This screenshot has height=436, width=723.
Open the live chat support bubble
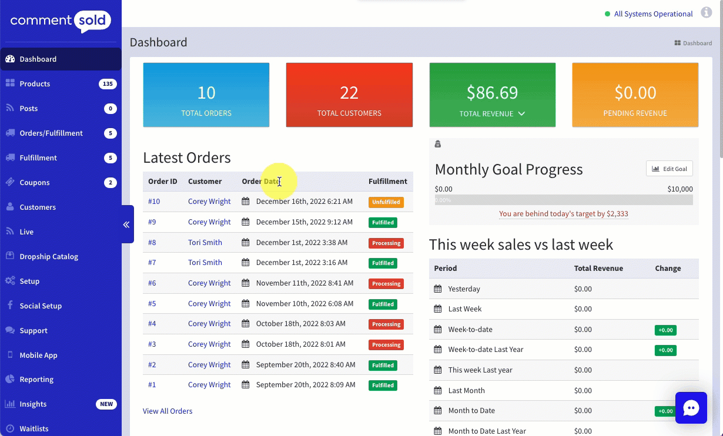(691, 407)
